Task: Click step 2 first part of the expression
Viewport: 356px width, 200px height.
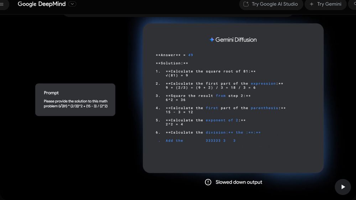Action: (219, 83)
